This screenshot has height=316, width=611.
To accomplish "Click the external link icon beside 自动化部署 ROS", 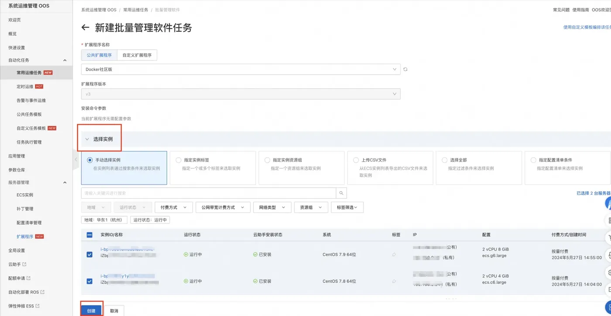I will coord(42,292).
